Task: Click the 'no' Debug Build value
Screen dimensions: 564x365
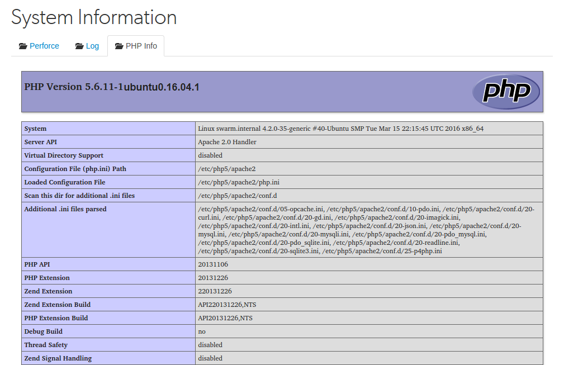Action: click(x=202, y=331)
